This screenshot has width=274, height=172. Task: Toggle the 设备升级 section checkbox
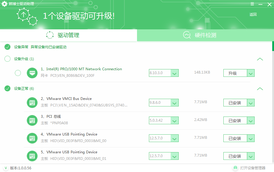7,59
